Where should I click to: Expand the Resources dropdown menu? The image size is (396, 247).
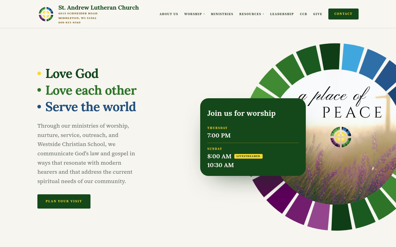coord(252,14)
